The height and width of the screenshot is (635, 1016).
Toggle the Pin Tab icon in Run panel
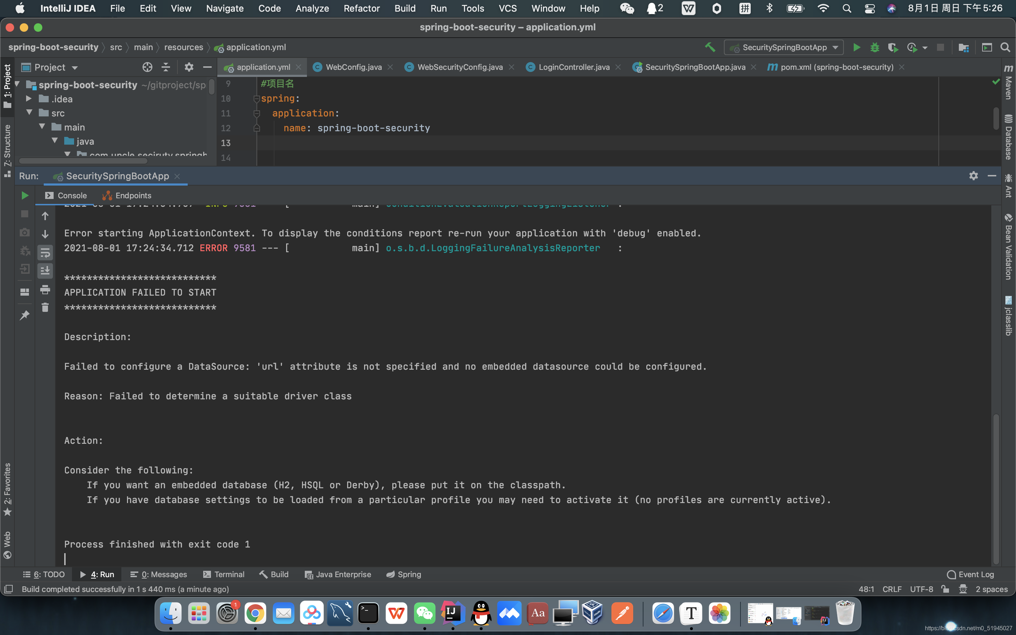tap(25, 315)
